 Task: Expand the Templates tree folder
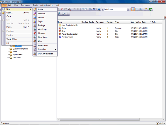[x=8, y=58]
